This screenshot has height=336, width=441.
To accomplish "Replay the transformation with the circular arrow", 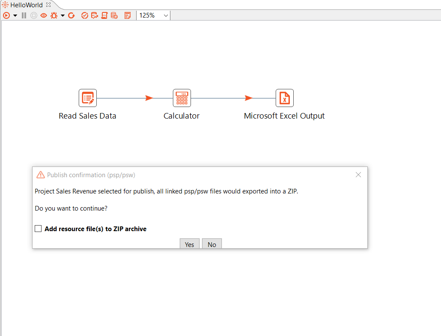I will click(72, 15).
